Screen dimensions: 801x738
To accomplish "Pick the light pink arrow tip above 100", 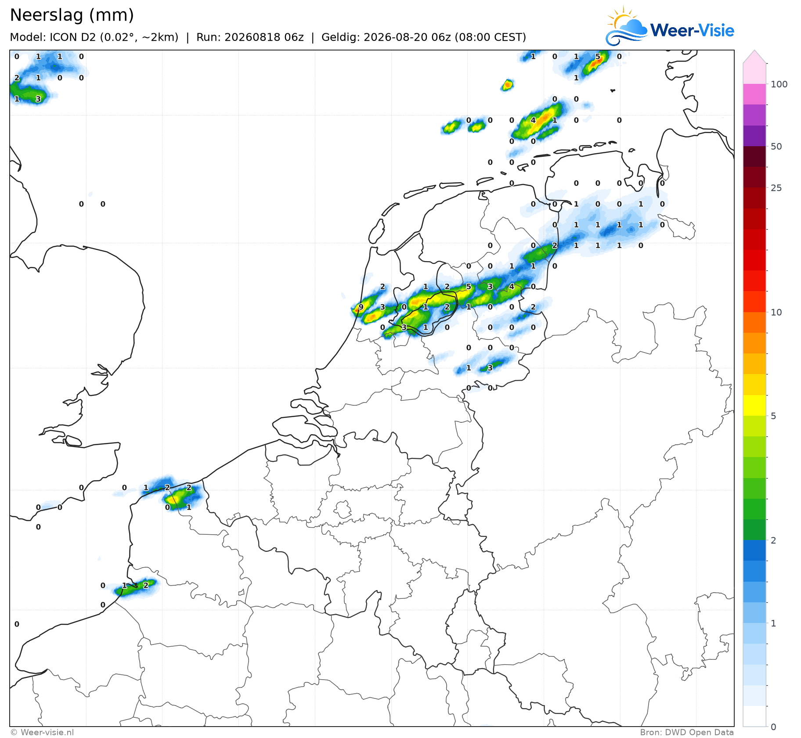I will (755, 57).
